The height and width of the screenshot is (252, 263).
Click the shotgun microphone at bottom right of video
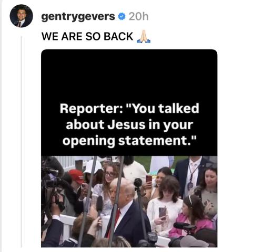[185, 227]
